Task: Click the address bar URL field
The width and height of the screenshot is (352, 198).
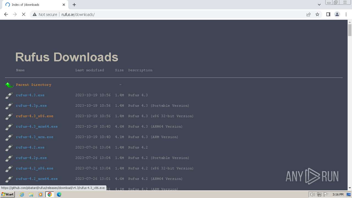Action: click(176, 14)
